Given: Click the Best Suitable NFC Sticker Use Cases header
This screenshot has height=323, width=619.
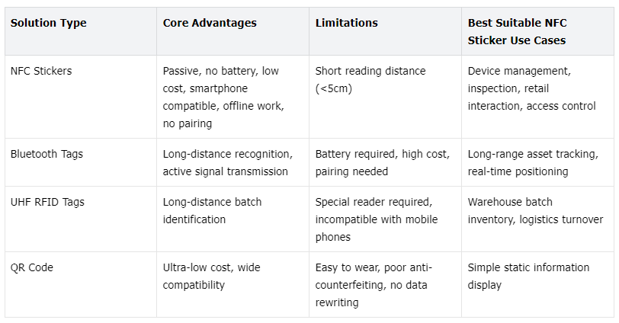Looking at the screenshot, I should pyautogui.click(x=517, y=31).
